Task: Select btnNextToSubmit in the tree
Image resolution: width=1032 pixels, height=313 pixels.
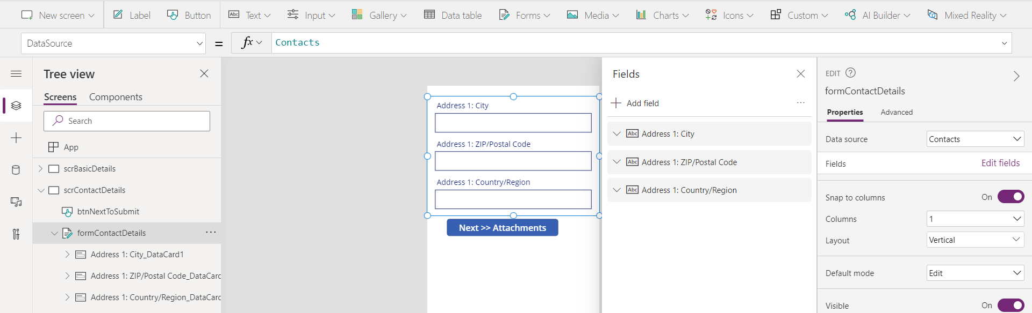Action: click(108, 212)
